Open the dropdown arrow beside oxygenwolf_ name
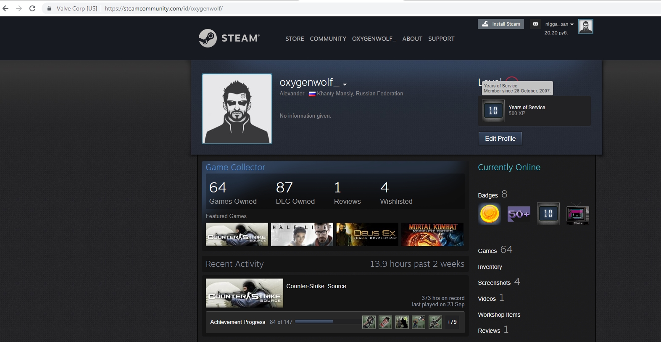 (345, 84)
